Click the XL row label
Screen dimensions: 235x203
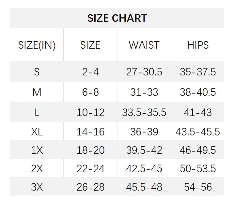pos(37,132)
